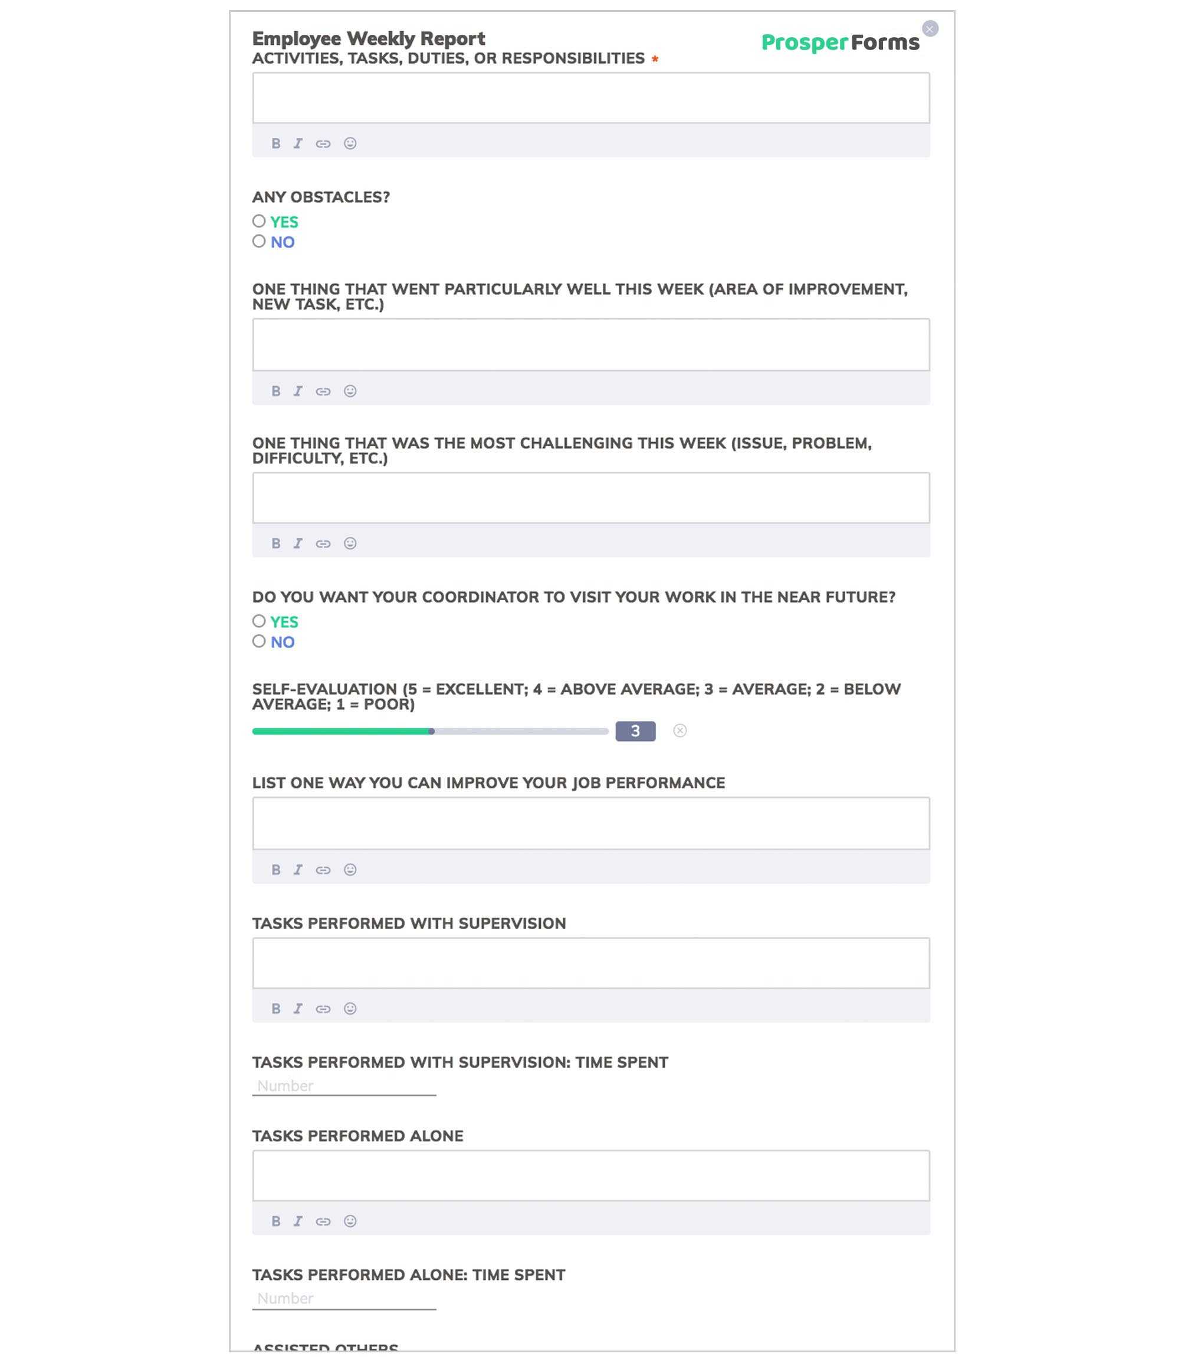Click list one way improve job performance field
Screen dimensions: 1185x1357
tap(590, 822)
